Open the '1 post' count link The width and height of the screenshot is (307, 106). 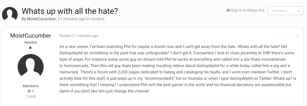point(31,96)
